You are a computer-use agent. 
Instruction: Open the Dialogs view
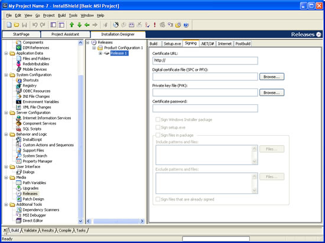click(x=28, y=172)
